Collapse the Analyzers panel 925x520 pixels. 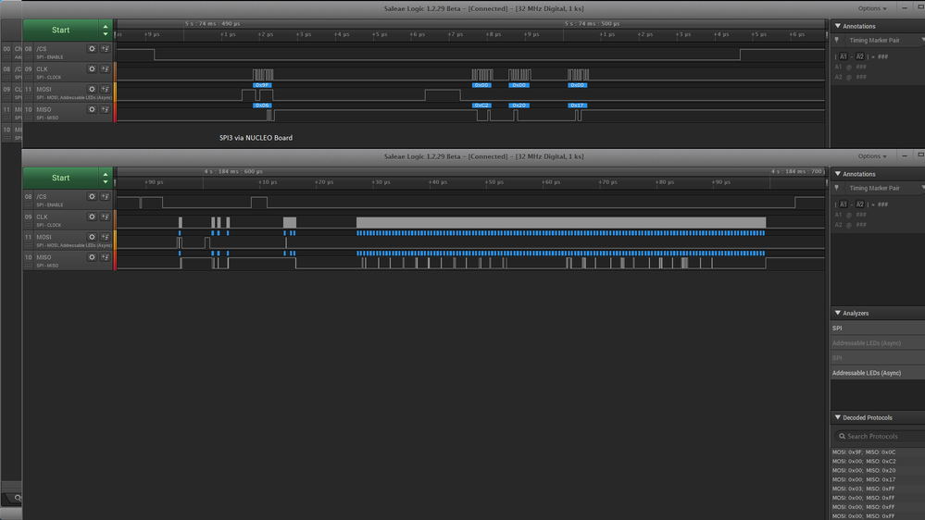click(838, 313)
